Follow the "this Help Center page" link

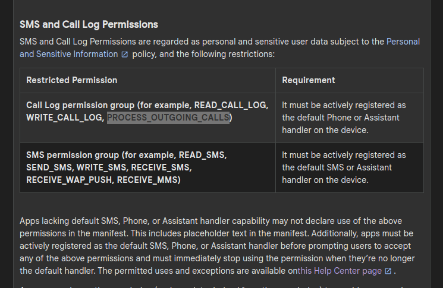pyautogui.click(x=340, y=271)
